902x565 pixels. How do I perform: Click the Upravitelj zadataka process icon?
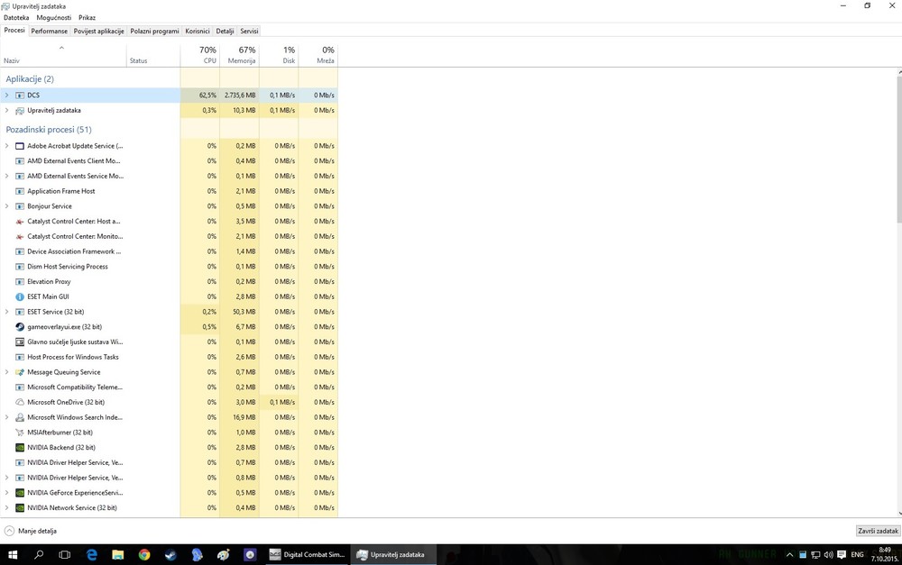(20, 110)
